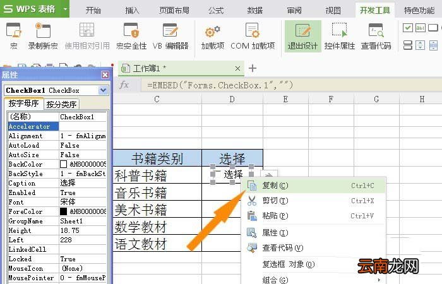This screenshot has width=442, height=284.
Task: Click 查看代码 ribbon button
Action: [376, 36]
